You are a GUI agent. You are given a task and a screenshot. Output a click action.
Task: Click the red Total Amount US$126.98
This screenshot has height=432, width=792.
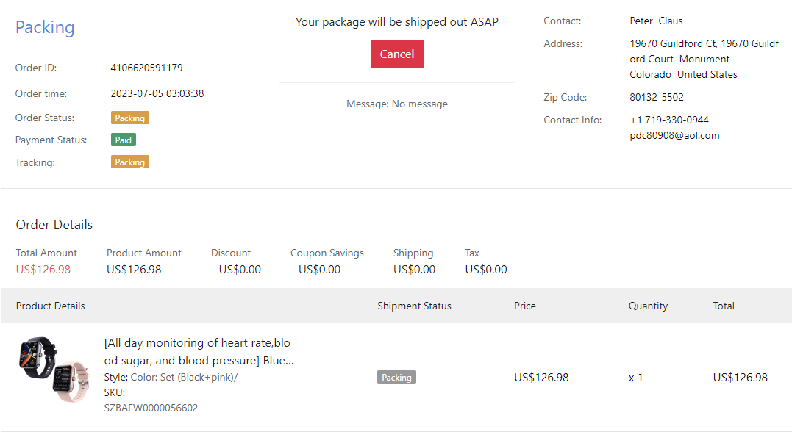coord(43,269)
